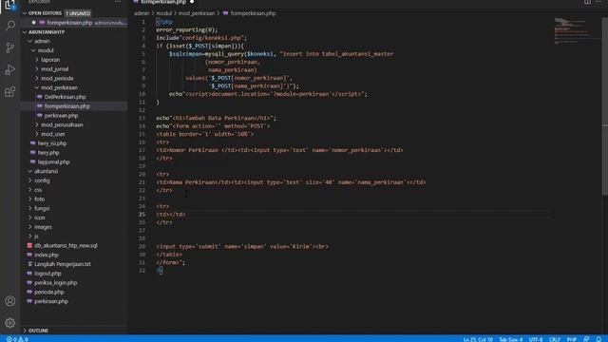
Task: Open logout.php file
Action: (47, 274)
